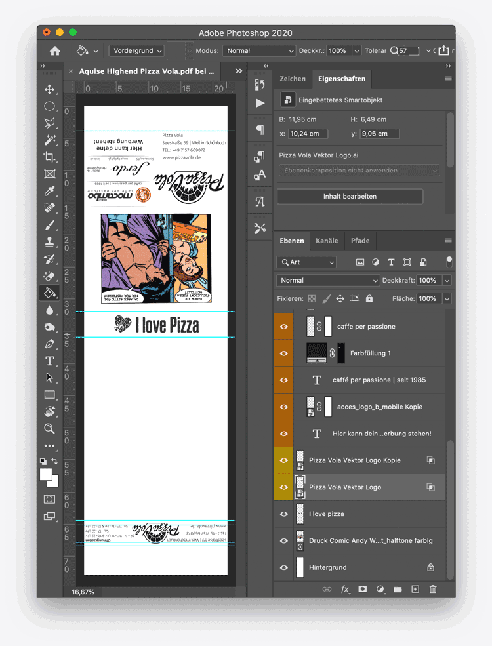
Task: Select the Zoom tool
Action: [x=49, y=428]
